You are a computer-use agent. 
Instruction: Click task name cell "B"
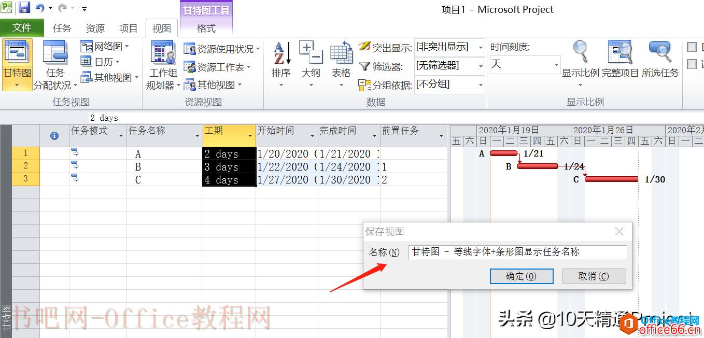coord(165,166)
